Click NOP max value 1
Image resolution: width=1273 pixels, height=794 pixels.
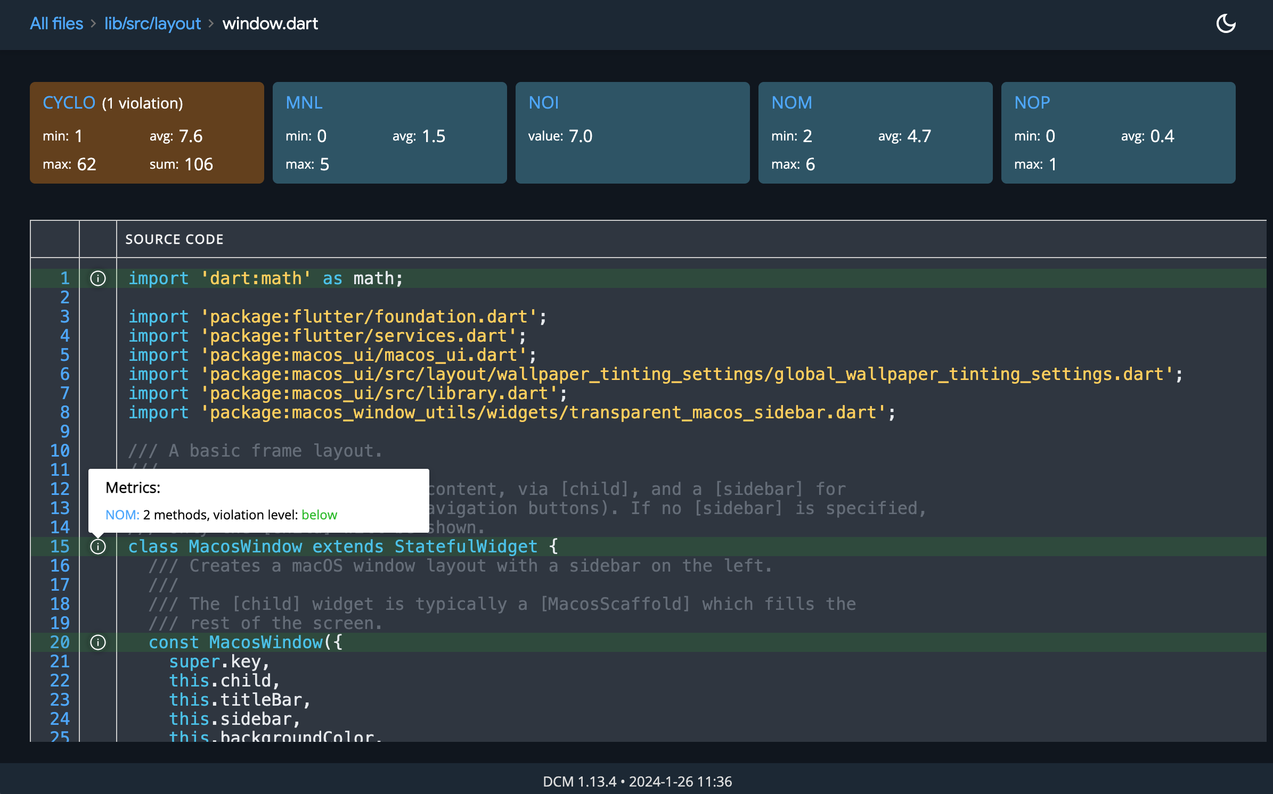1052,164
